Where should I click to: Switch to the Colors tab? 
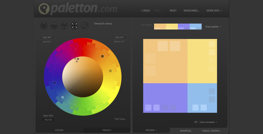pyautogui.click(x=59, y=130)
